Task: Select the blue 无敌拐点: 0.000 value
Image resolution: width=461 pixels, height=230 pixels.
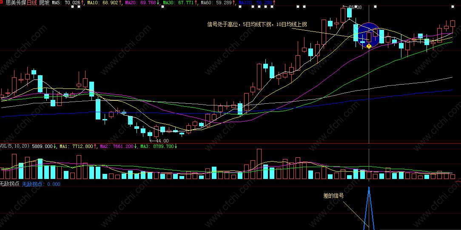Action: pos(41,184)
